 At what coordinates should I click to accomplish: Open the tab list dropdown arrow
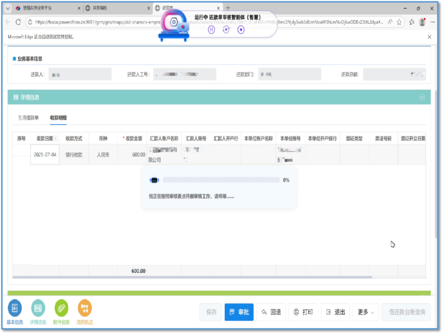click(8, 8)
